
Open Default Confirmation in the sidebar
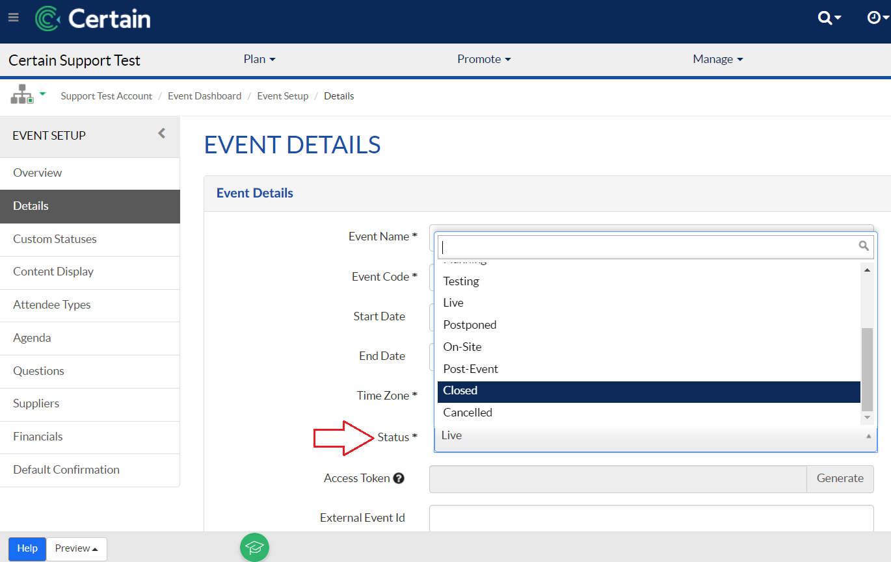click(90, 470)
